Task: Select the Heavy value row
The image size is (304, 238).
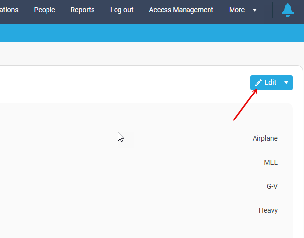Action: tap(268, 210)
